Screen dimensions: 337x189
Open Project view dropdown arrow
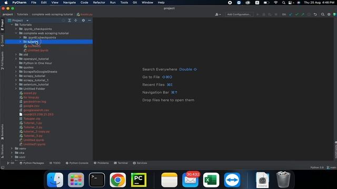pyautogui.click(x=27, y=20)
